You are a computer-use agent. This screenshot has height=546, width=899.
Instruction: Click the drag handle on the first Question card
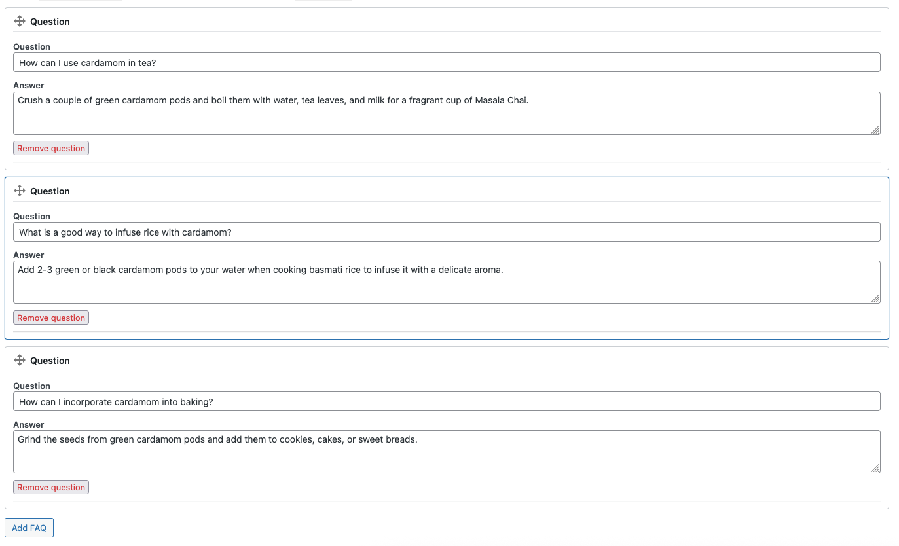pos(20,21)
